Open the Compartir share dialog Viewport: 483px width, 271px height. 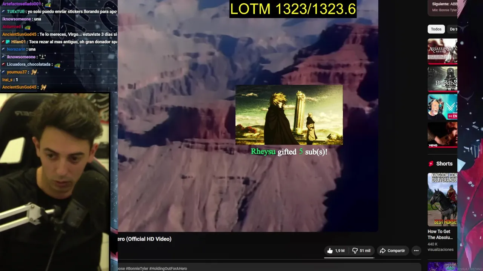392,251
